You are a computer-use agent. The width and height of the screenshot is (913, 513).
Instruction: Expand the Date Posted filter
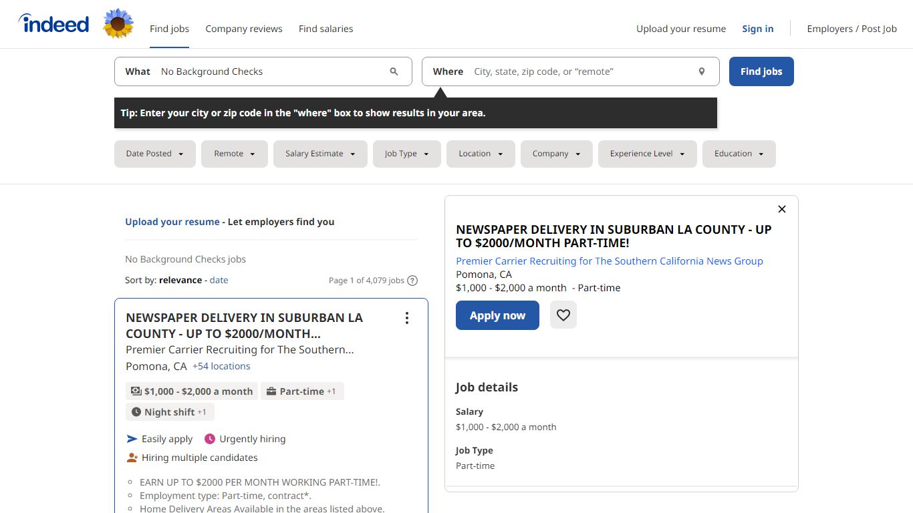pos(155,154)
